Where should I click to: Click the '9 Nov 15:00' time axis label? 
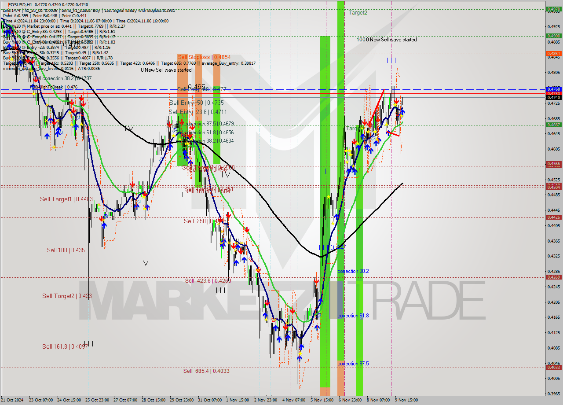click(x=406, y=400)
